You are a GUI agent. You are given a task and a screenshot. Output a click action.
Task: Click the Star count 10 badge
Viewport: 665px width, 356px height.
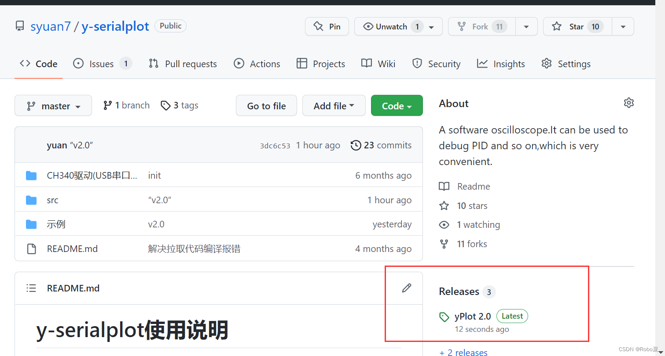[x=595, y=27]
